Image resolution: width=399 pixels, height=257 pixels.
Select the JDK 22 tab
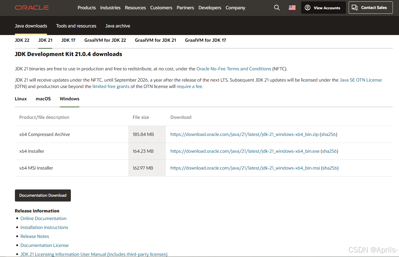pyautogui.click(x=22, y=40)
